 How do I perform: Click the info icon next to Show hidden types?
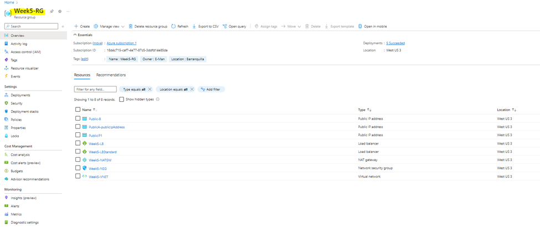[158, 99]
